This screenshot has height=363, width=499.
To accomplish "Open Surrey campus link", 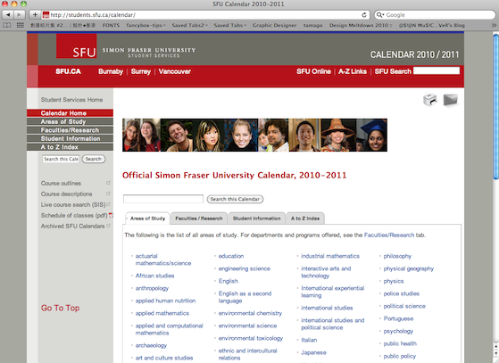I will tap(141, 71).
